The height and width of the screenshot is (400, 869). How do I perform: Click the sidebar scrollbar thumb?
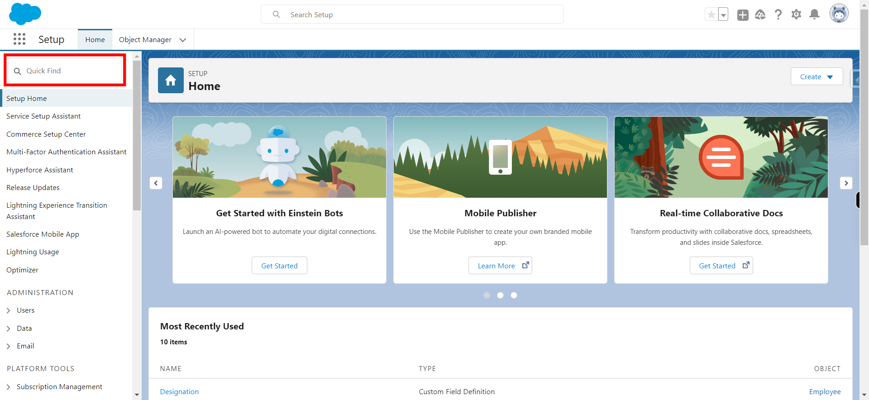click(x=137, y=136)
